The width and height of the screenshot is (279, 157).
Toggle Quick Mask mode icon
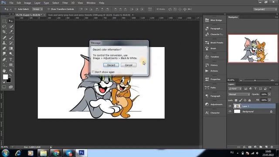pos(4,87)
